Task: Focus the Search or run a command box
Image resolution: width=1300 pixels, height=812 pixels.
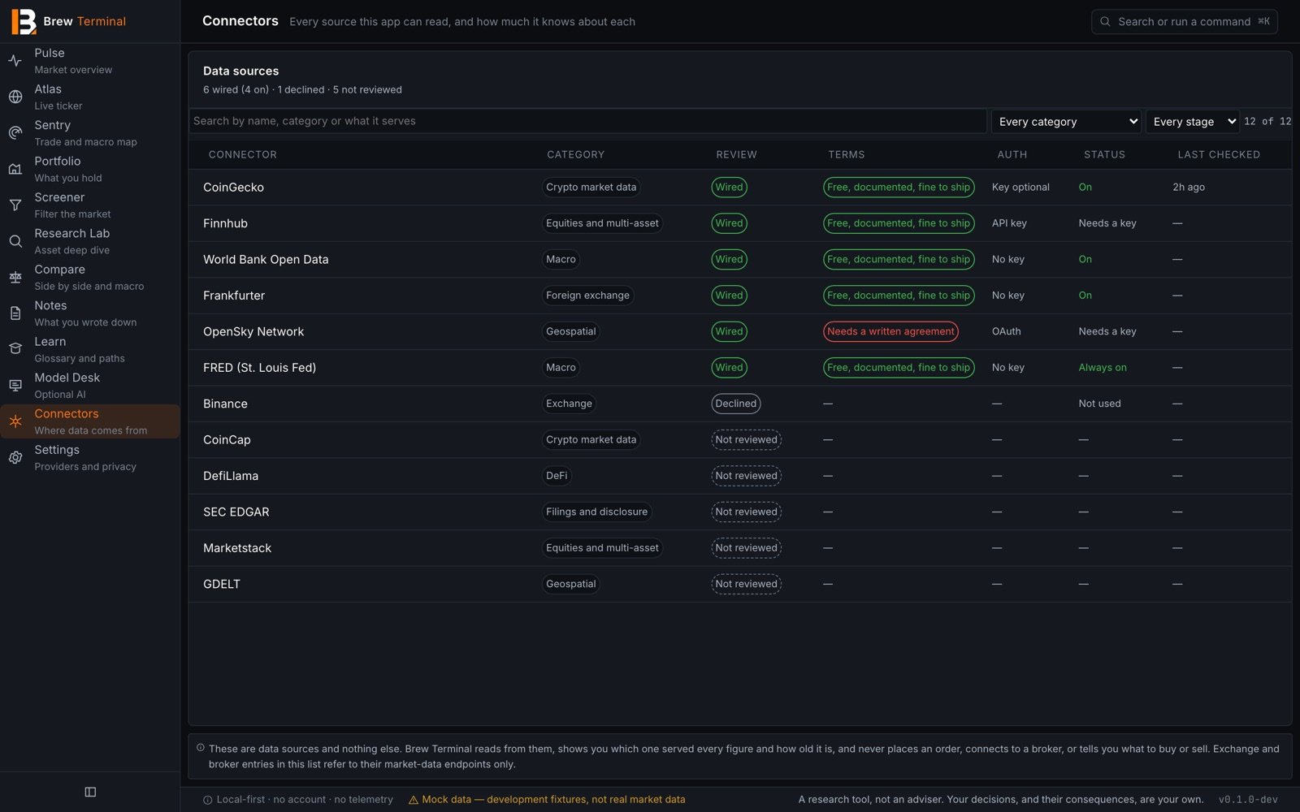Action: tap(1184, 22)
